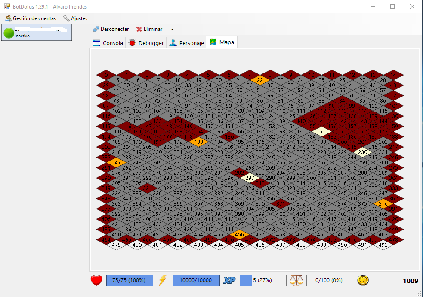Click gray map cell 224

click(x=239, y=152)
